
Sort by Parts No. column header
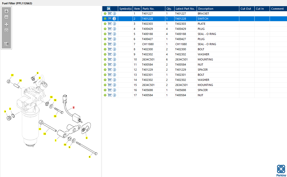pos(153,9)
